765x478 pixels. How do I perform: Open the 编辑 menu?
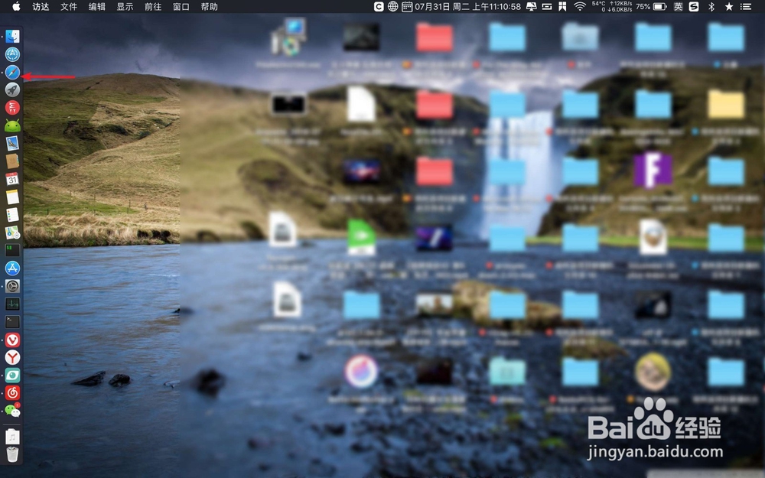(x=96, y=6)
